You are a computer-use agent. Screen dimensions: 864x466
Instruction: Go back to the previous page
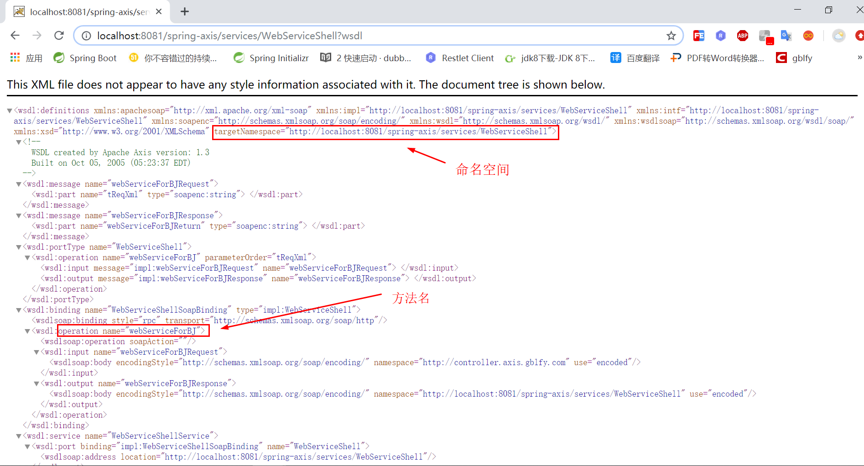coord(15,36)
